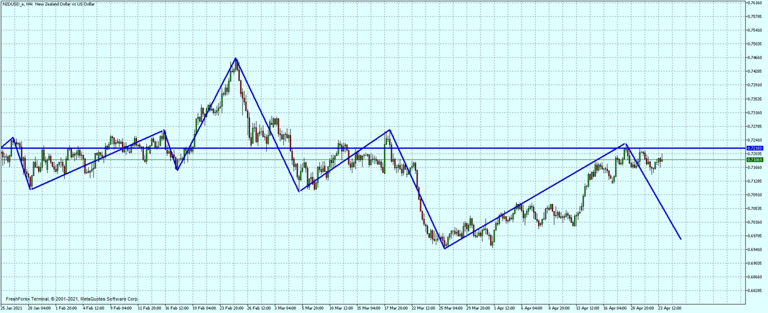Click the 10 Mar 12:00 time label
The width and height of the screenshot is (768, 313).
pyautogui.click(x=341, y=309)
